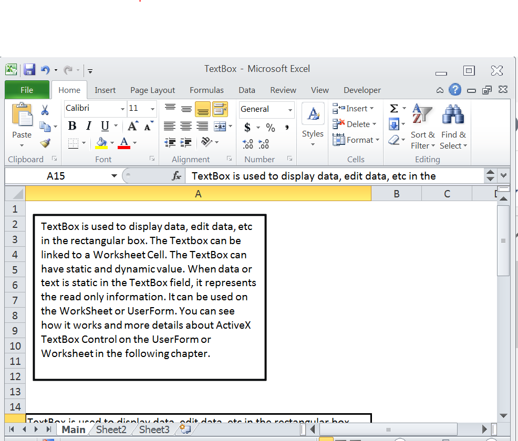Switch to the Developer ribbon tab
This screenshot has width=518, height=441.
coord(362,90)
